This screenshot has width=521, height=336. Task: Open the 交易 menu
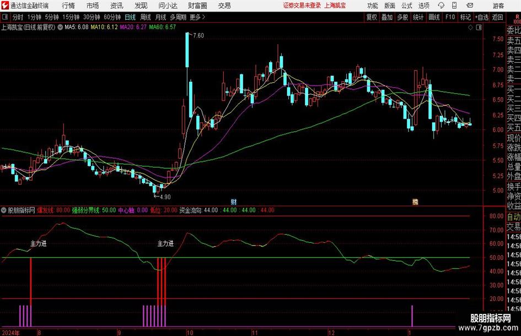pos(224,6)
